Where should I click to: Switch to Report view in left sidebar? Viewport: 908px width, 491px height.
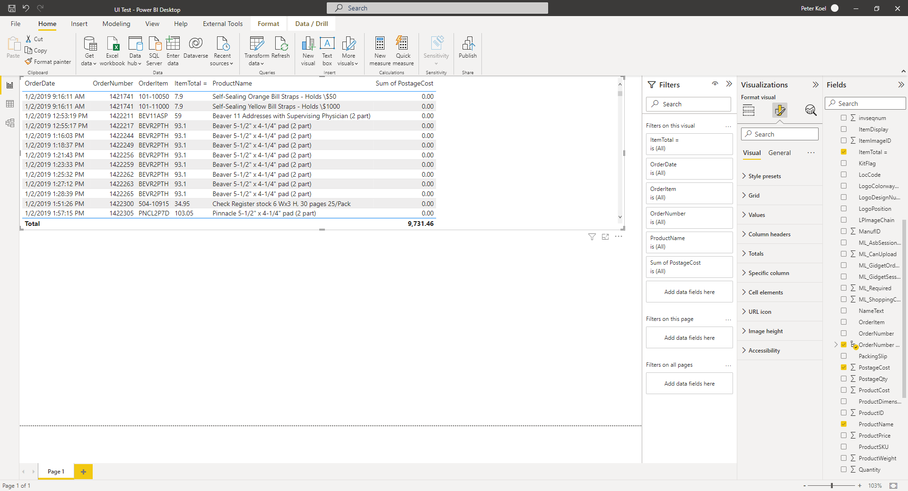point(10,85)
